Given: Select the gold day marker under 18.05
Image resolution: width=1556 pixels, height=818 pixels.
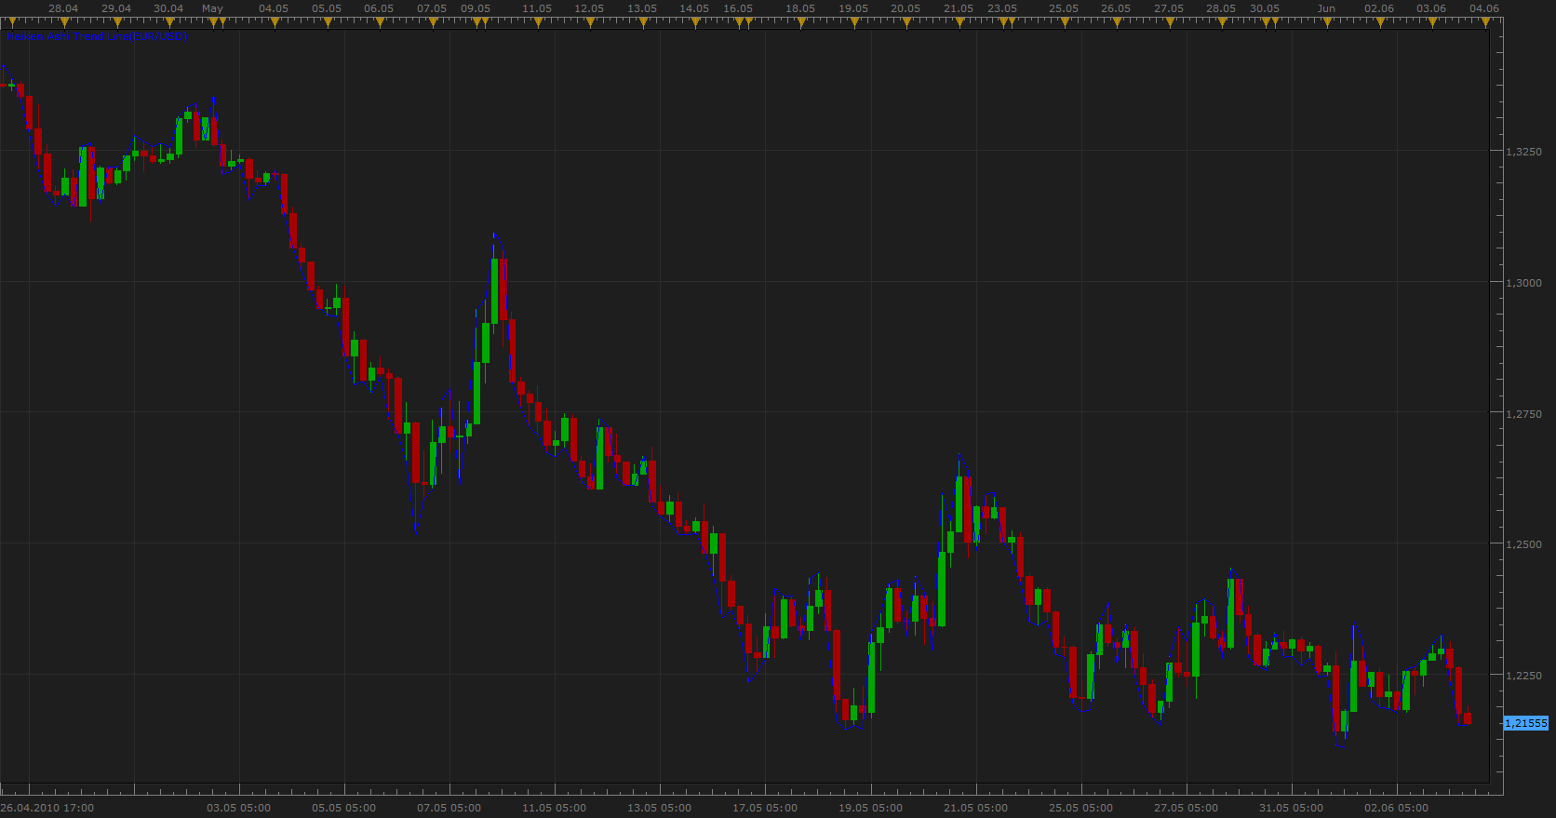Looking at the screenshot, I should click(x=801, y=22).
